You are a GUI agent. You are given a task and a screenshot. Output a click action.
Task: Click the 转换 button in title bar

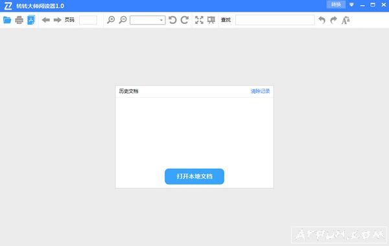336,5
